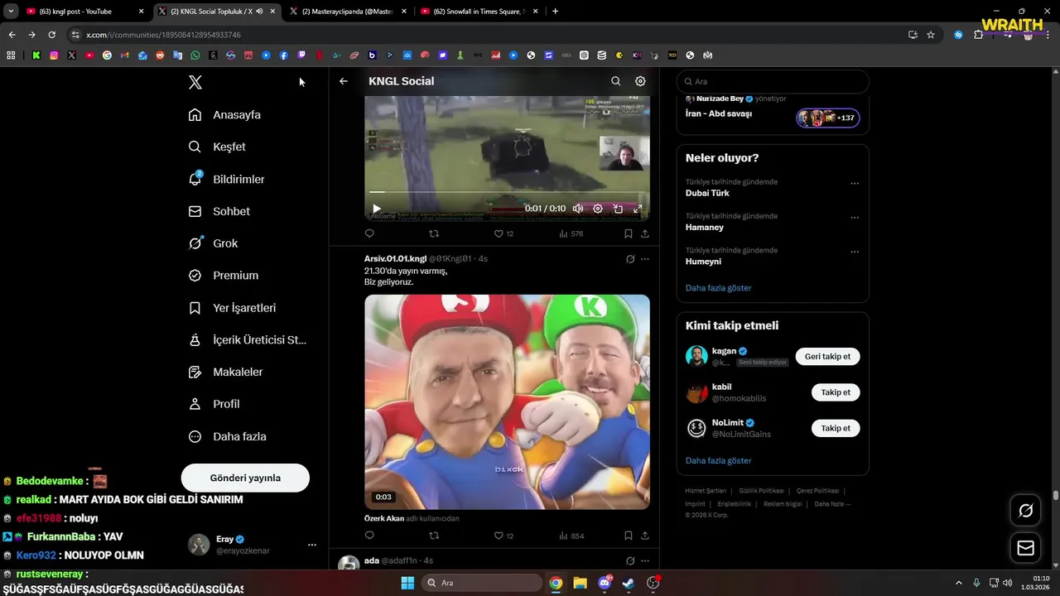Click Gönderi yayınla post button
Screen dimensions: 1060x596
(x=245, y=478)
